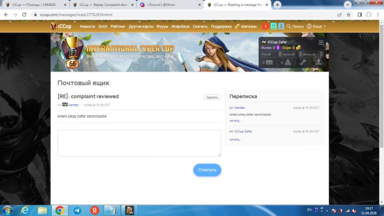This screenshot has width=384, height=216.
Task: Open the blue user profile icon
Action: 281,26
